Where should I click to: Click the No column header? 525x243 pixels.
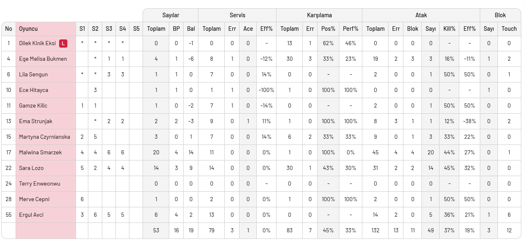[9, 29]
